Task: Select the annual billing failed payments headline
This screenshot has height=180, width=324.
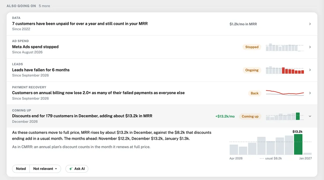Action: pyautogui.click(x=98, y=93)
